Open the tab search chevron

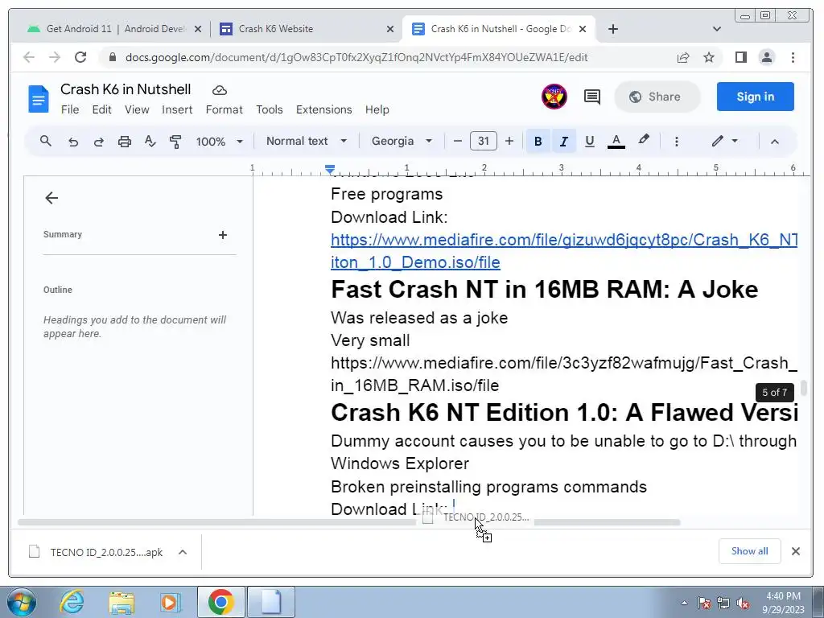717,29
